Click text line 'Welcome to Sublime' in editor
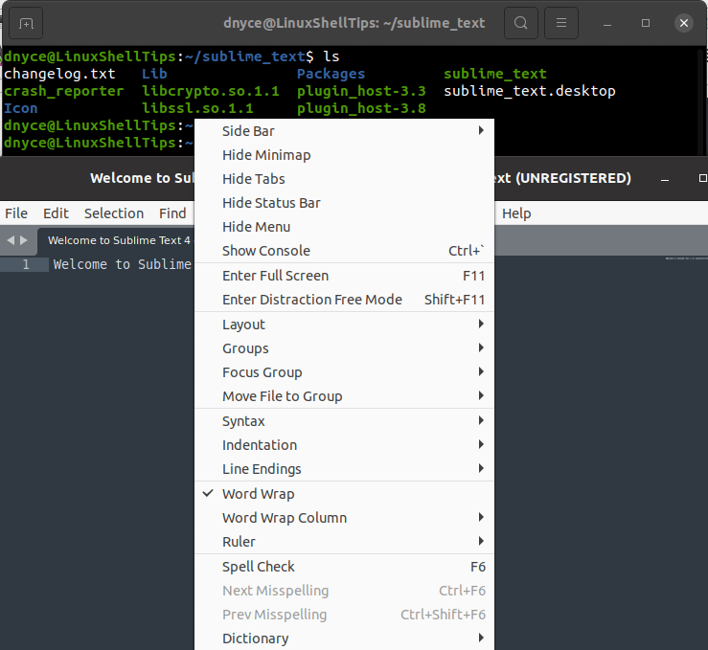This screenshot has height=650, width=708. coord(123,264)
